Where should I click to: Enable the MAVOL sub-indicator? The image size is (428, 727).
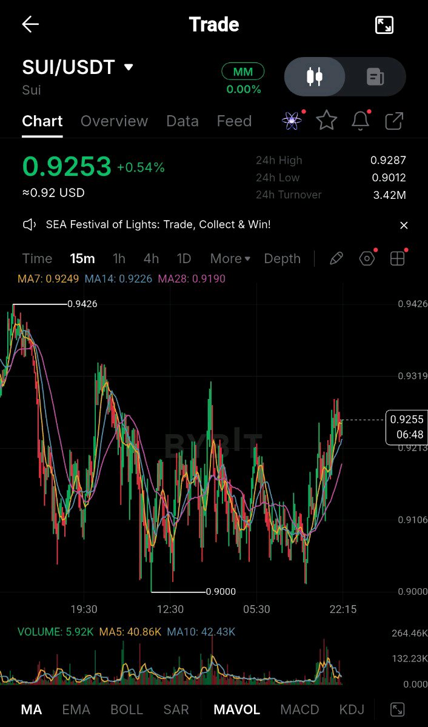(x=237, y=709)
